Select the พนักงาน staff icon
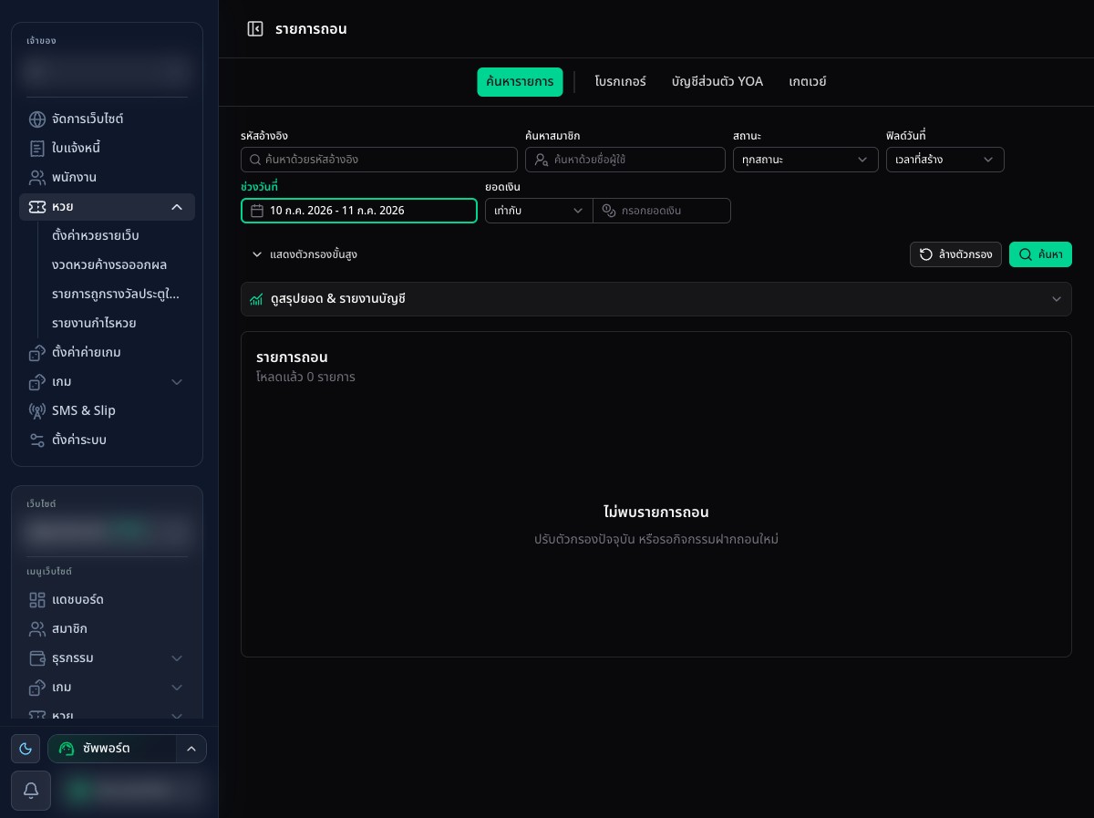The image size is (1094, 818). point(37,178)
